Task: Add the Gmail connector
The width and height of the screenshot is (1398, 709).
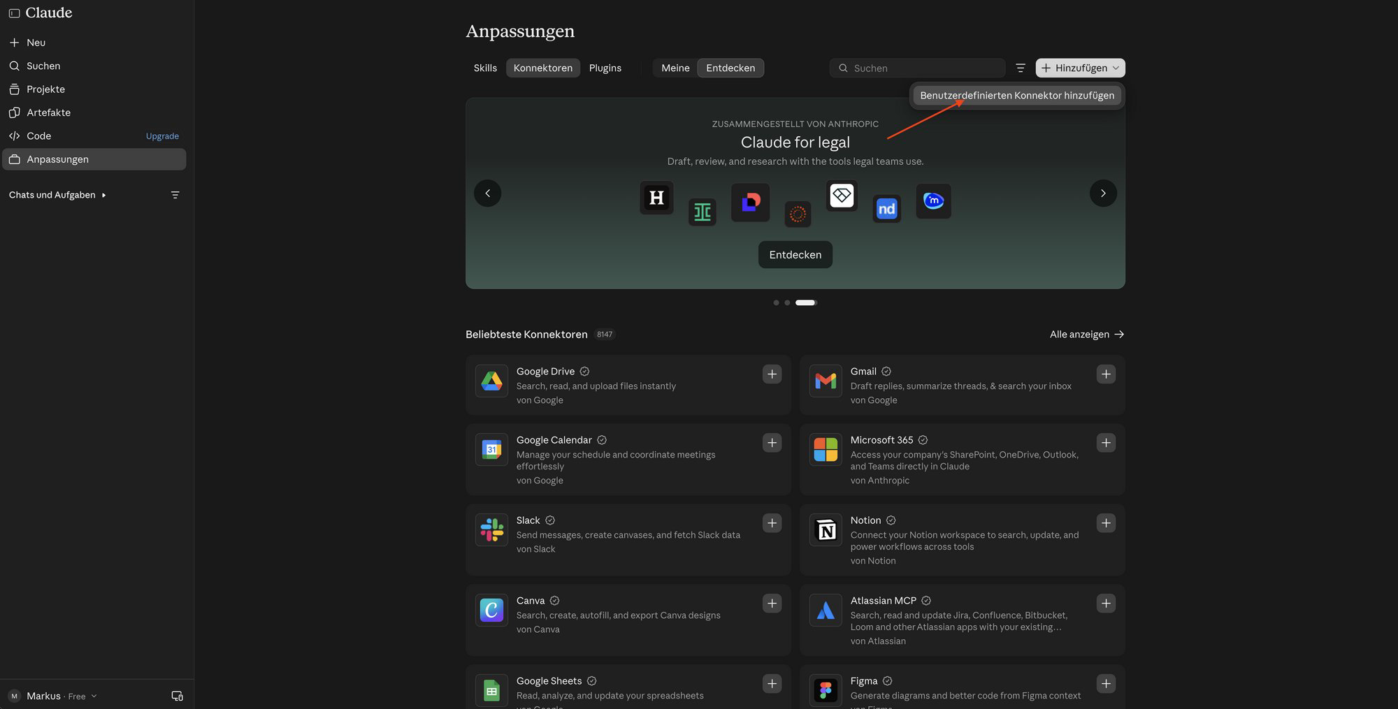Action: (x=1106, y=374)
